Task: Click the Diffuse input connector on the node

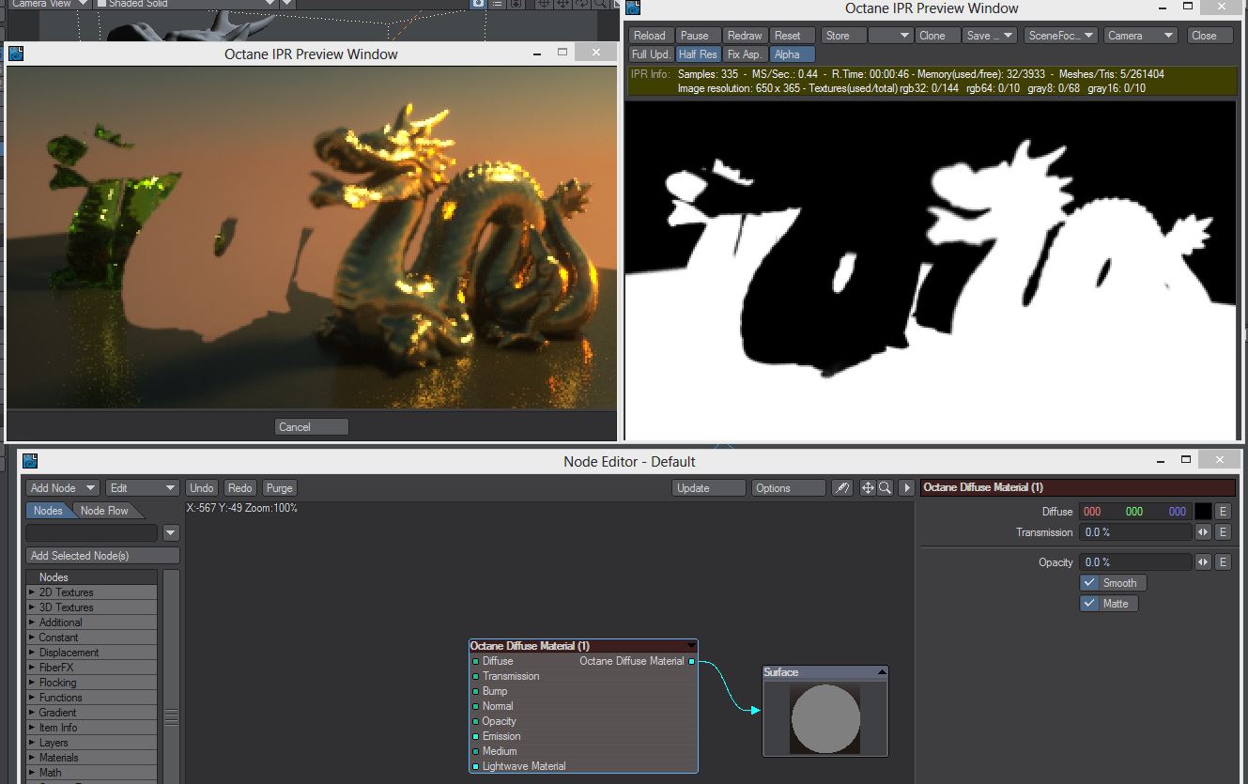Action: point(476,661)
